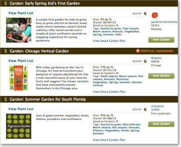
Task: Open the Journal book icon for Kid's First Garden
Action: (145, 13)
